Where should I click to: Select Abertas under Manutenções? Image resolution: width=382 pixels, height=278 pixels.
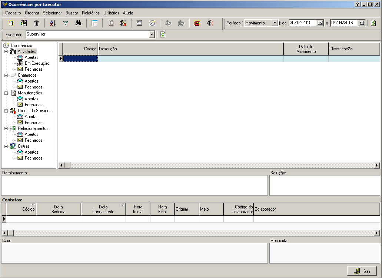tap(31, 99)
